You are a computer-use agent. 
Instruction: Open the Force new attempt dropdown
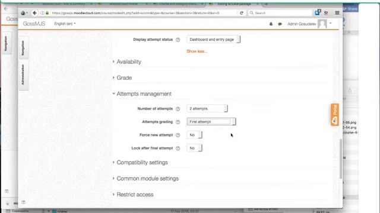[194, 135]
